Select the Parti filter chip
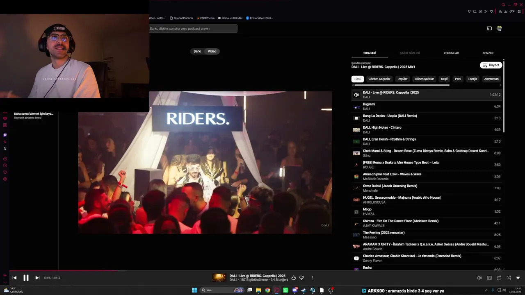The height and width of the screenshot is (295, 525). tap(458, 79)
